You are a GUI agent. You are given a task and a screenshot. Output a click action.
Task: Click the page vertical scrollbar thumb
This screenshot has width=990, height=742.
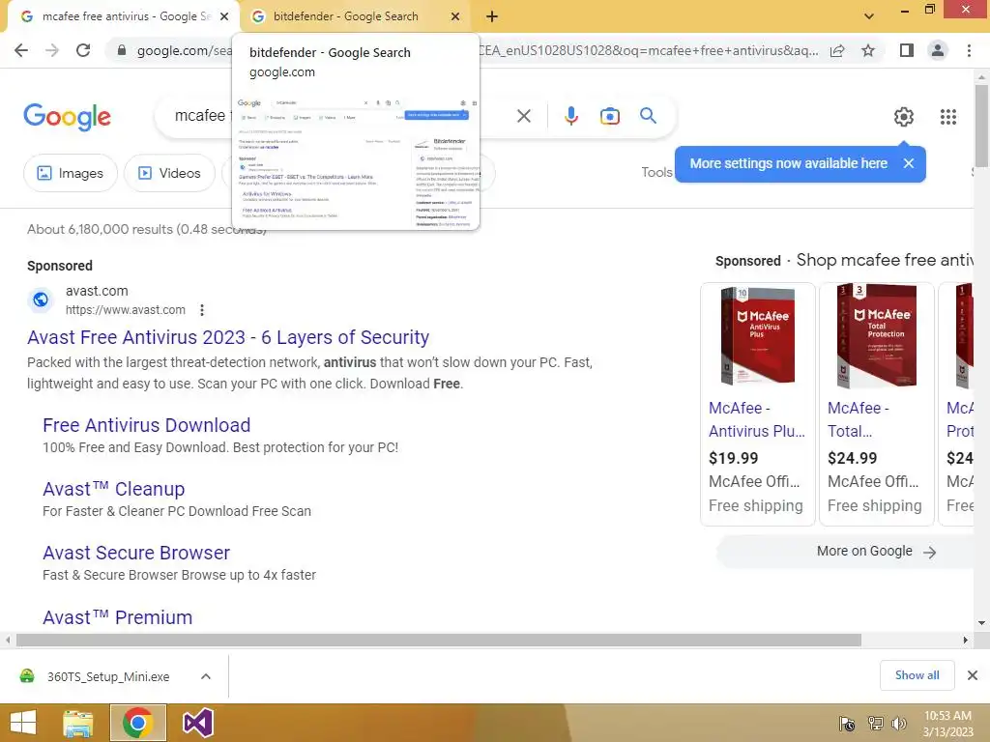981,126
